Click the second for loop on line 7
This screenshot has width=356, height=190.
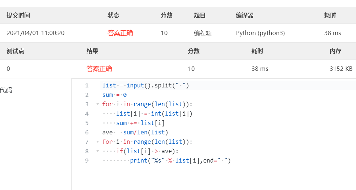[147, 142]
